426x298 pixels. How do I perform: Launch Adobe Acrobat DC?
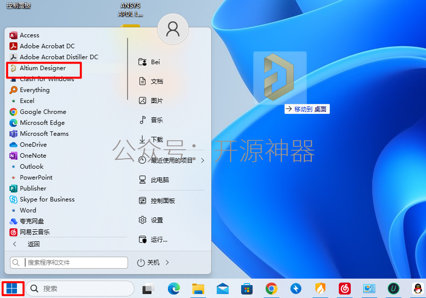[42, 46]
